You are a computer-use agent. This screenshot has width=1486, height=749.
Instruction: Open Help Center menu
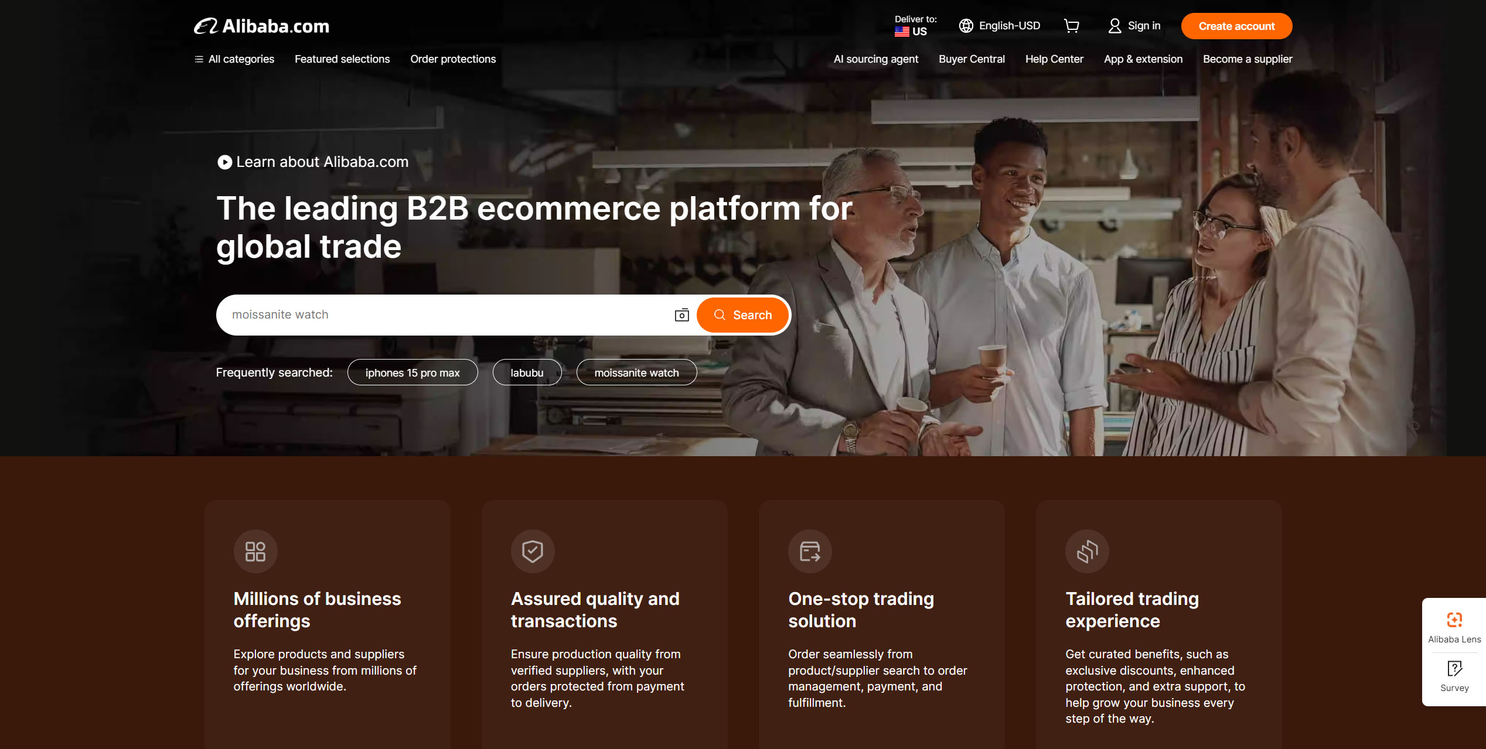click(x=1054, y=59)
